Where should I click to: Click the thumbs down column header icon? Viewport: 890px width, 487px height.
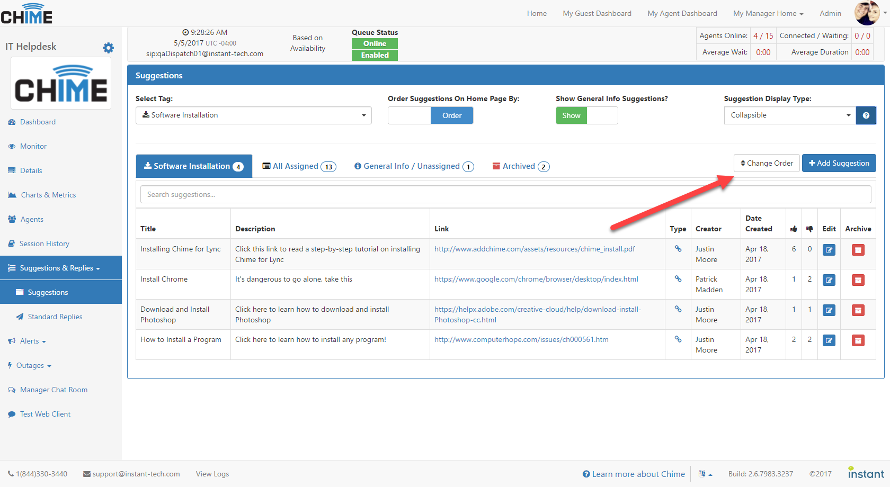click(x=809, y=229)
